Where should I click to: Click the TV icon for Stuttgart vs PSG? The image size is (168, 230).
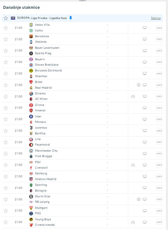tap(145, 211)
